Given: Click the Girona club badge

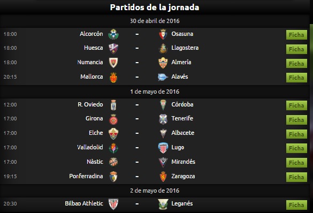Looking at the screenshot, I should click(x=113, y=119).
